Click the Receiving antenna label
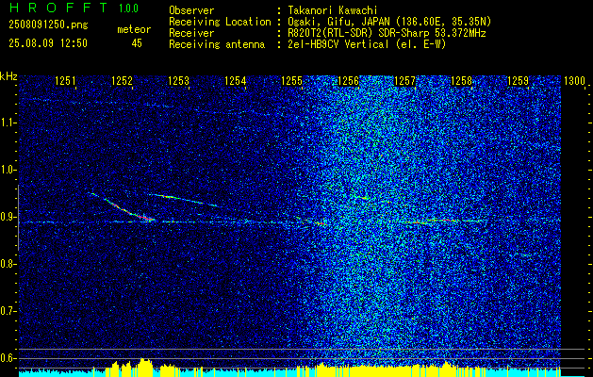Image resolution: width=593 pixels, height=377 pixels. [x=217, y=44]
